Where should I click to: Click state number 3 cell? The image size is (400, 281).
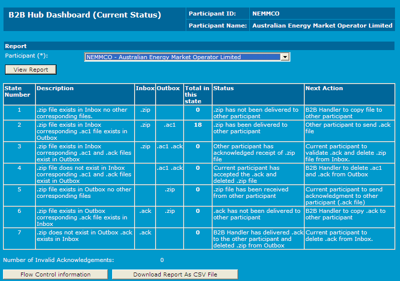19,152
